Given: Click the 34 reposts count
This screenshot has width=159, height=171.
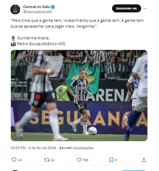Looking at the screenshot, I should coord(52,160).
